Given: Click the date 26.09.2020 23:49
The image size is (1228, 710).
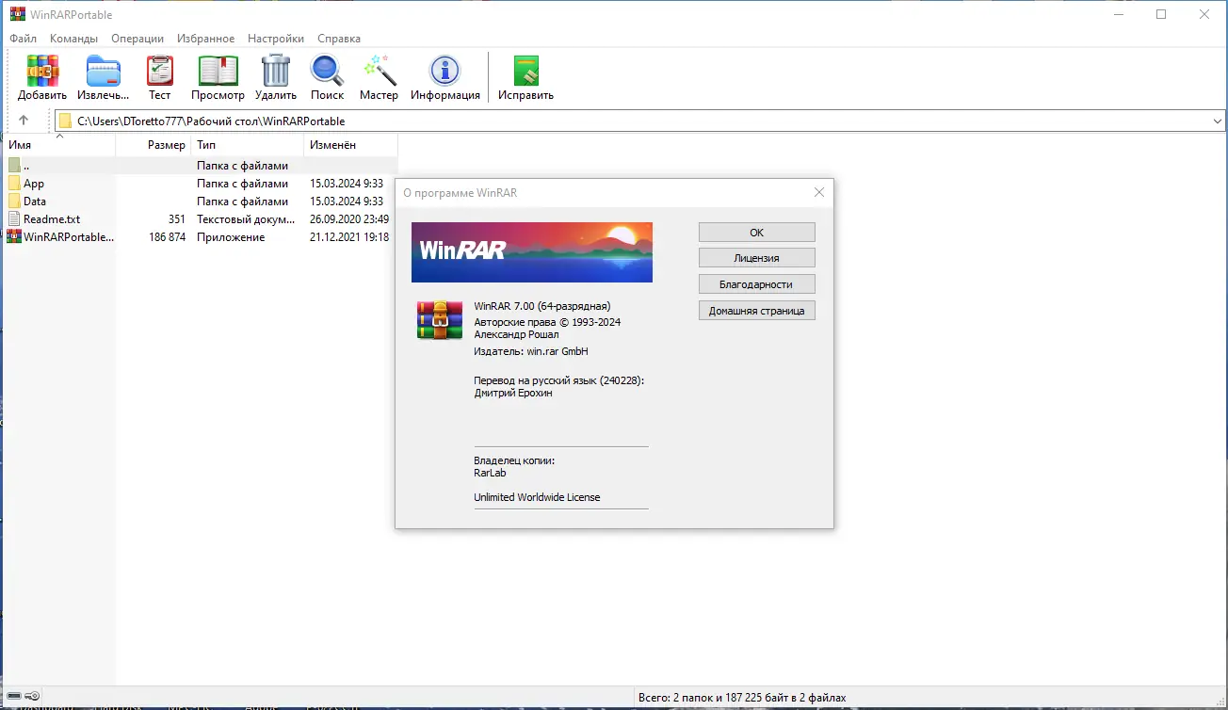Looking at the screenshot, I should tap(349, 219).
